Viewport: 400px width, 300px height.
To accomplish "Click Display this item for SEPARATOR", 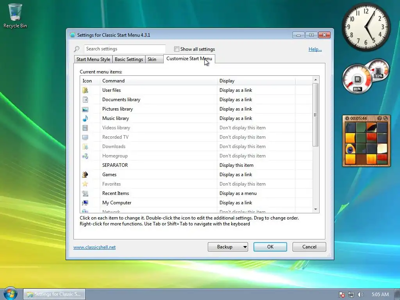I will click(236, 165).
